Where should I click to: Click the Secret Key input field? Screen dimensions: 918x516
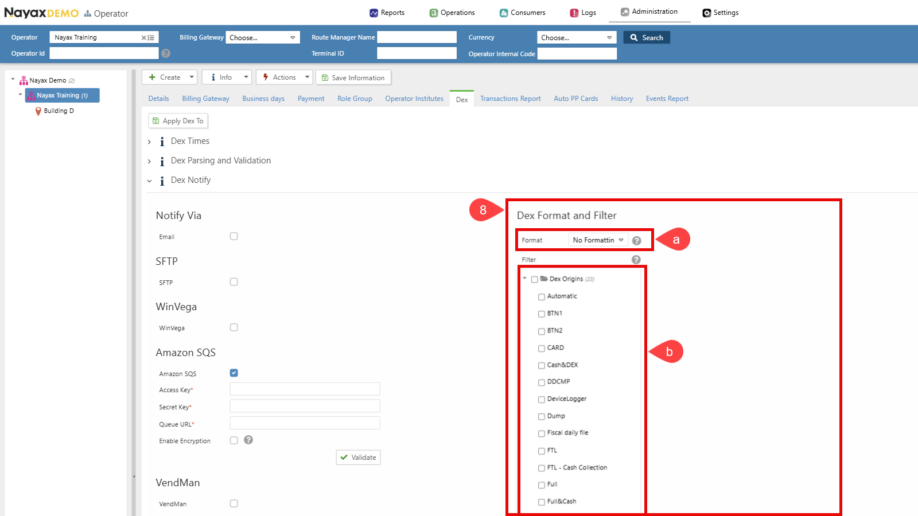[x=305, y=406]
